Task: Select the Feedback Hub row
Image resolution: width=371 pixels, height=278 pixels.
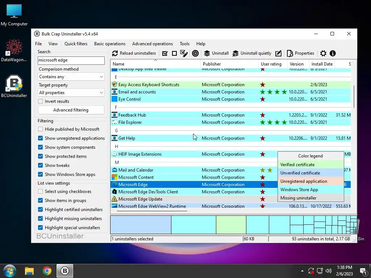Action: click(x=231, y=115)
